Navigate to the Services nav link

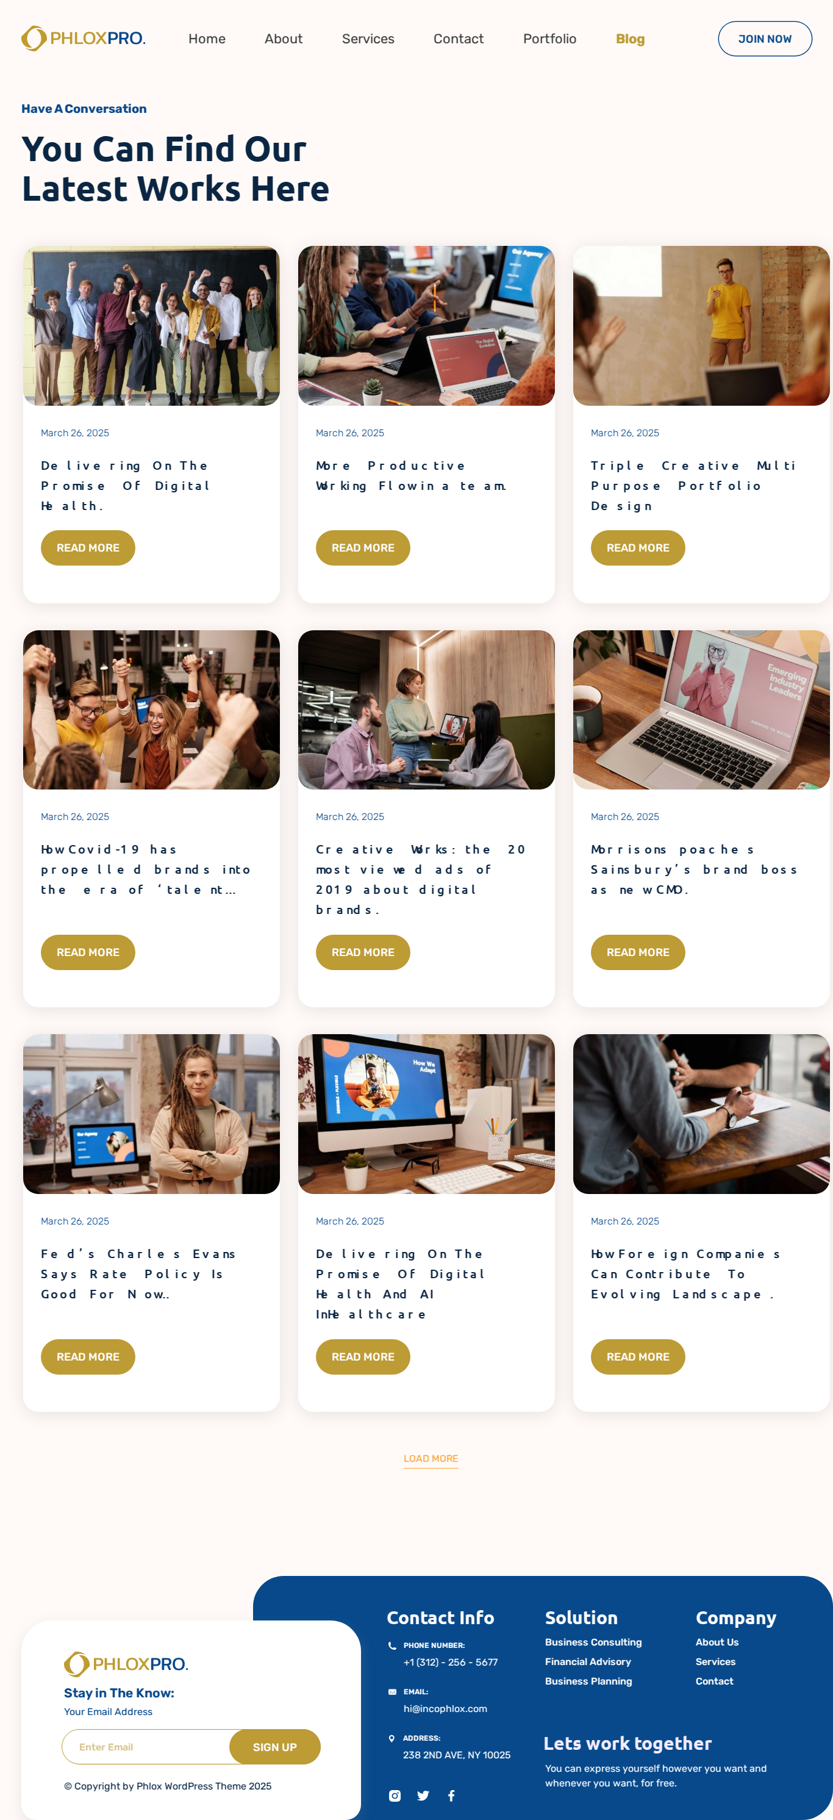pos(368,39)
